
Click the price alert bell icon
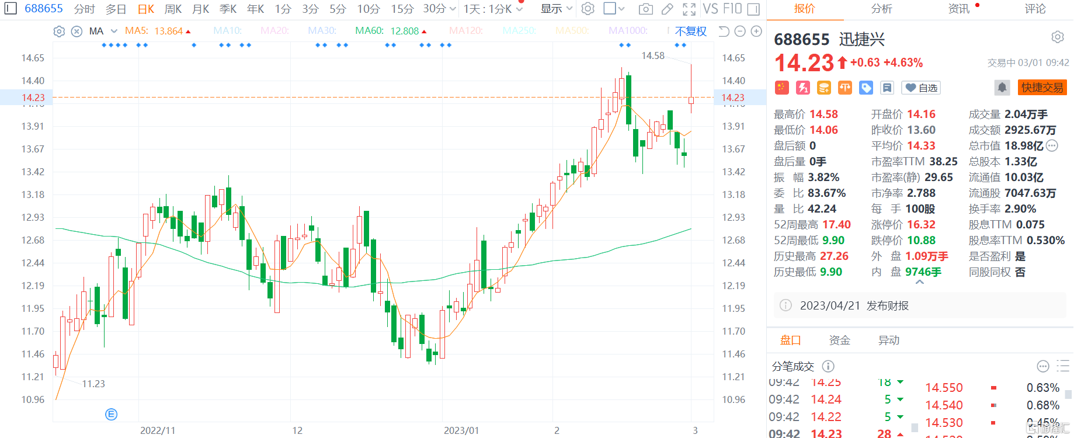tap(1002, 88)
